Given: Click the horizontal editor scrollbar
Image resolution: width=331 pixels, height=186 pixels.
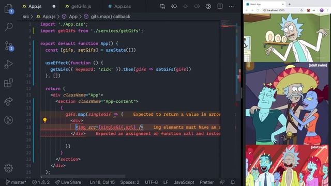Looking at the screenshot, I should [x=83, y=176].
